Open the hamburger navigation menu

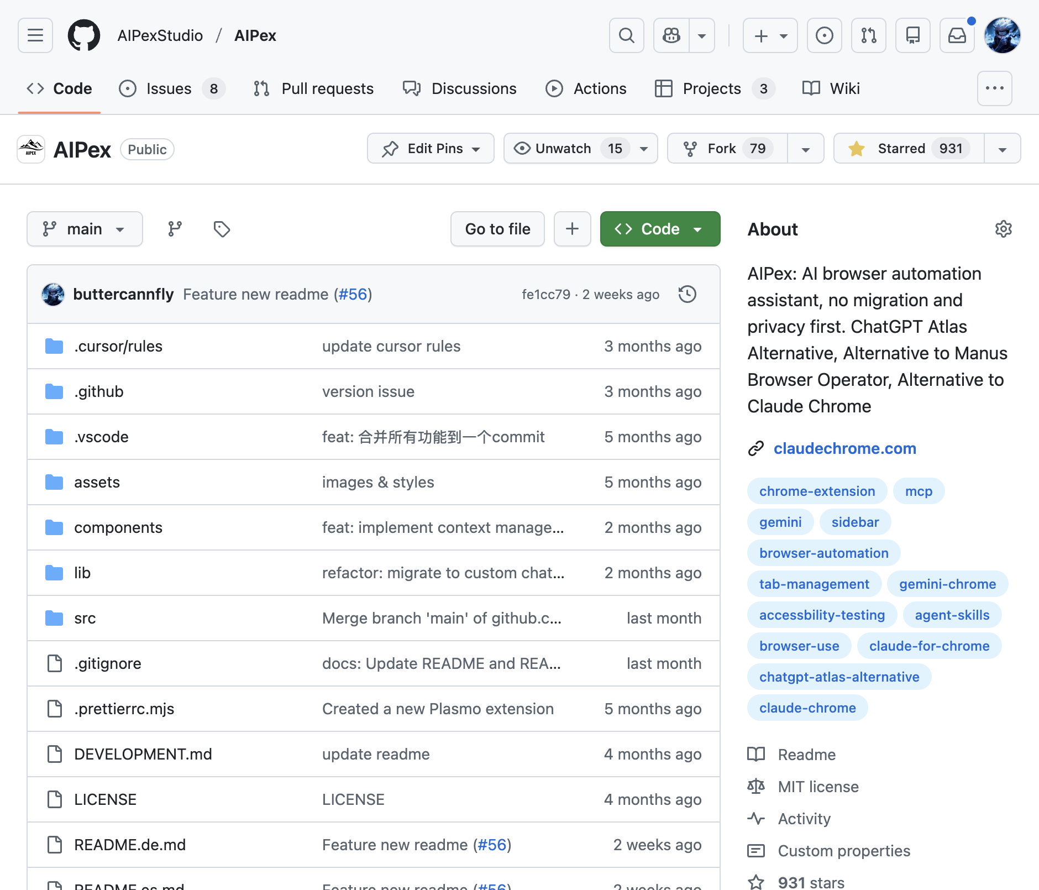(x=35, y=35)
